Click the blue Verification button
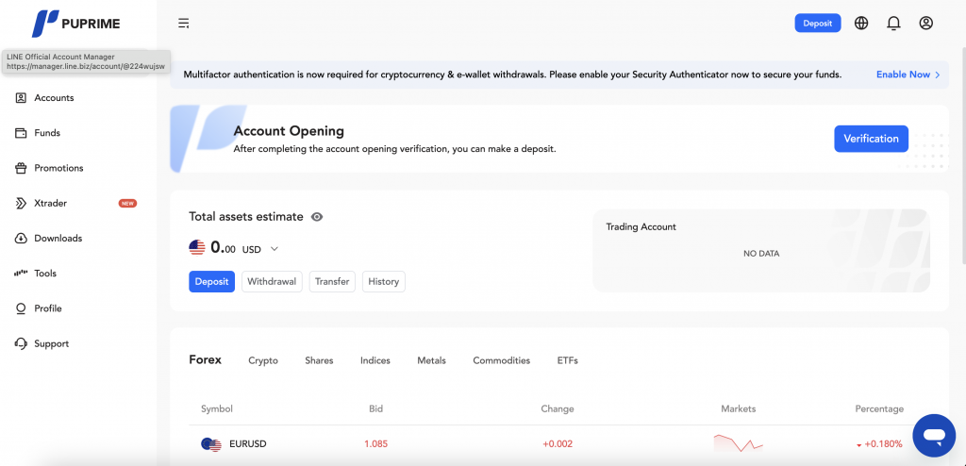This screenshot has width=966, height=466. pos(871,139)
